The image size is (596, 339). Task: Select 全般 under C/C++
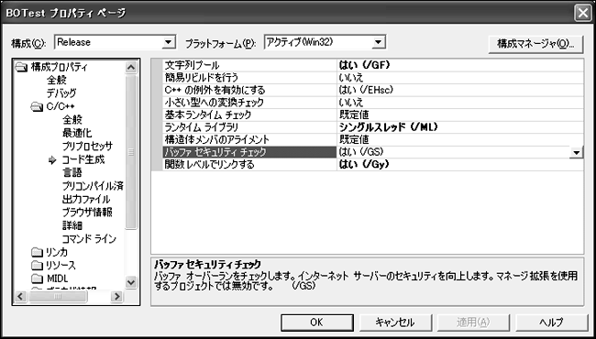pyautogui.click(x=72, y=120)
